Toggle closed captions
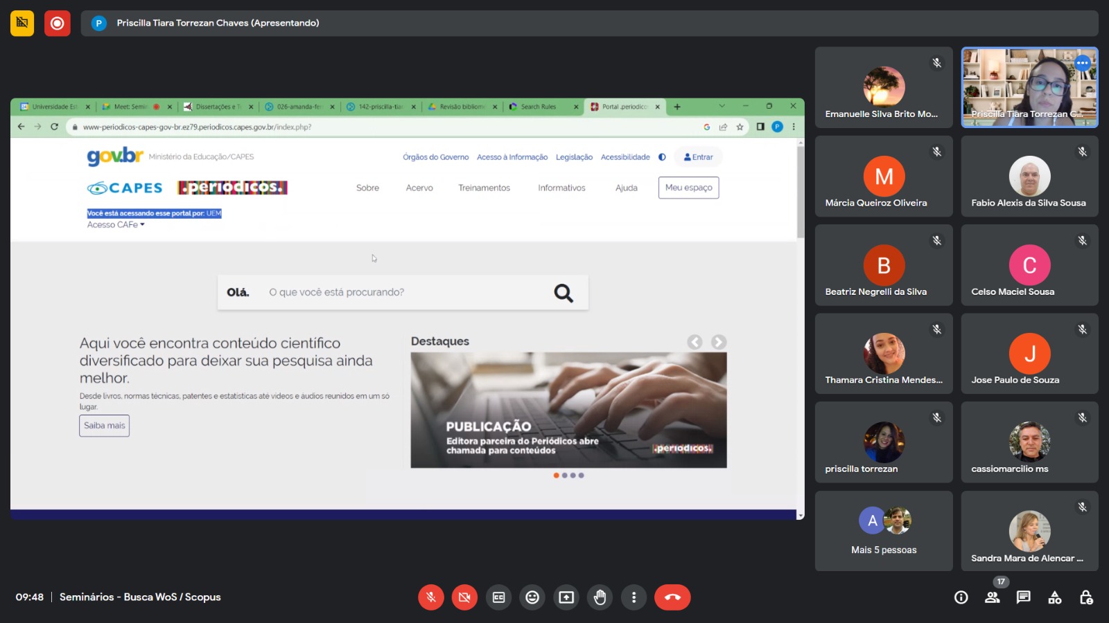 (498, 597)
